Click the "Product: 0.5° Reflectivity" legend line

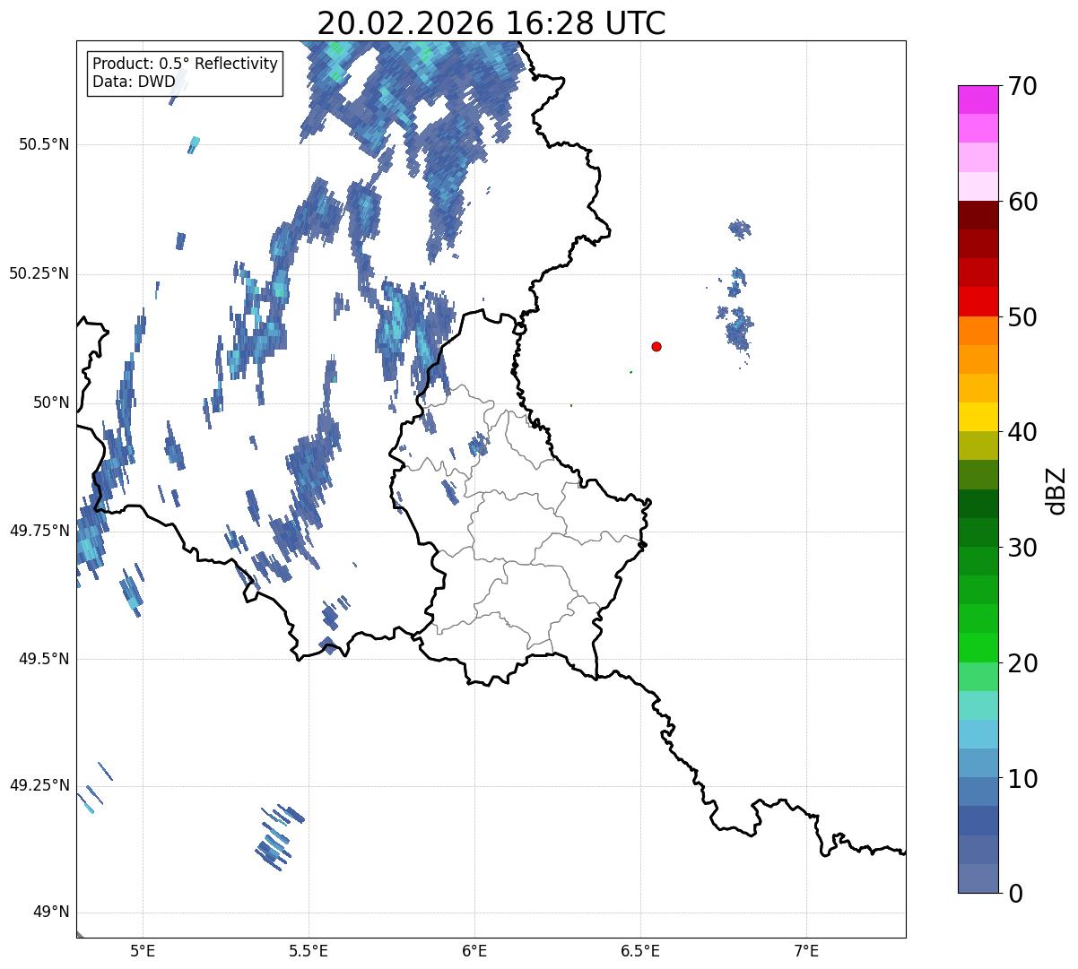coord(186,65)
